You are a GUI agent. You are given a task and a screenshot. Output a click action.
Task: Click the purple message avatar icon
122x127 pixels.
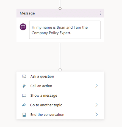23,27
